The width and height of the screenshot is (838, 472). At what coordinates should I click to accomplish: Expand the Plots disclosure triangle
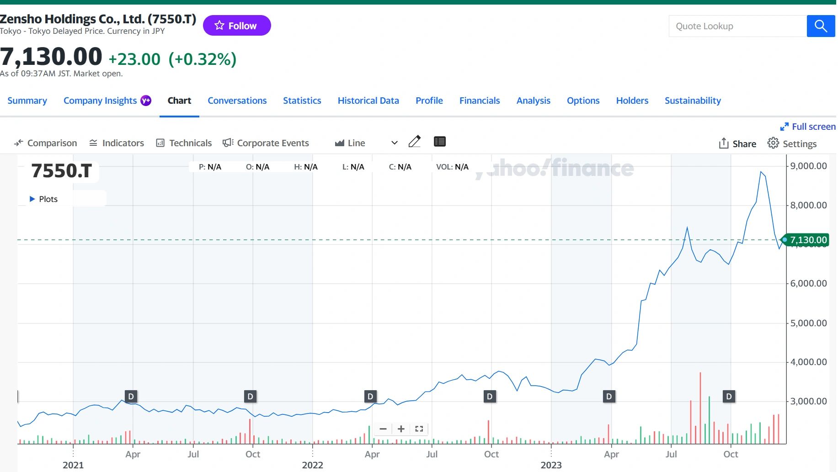(32, 199)
